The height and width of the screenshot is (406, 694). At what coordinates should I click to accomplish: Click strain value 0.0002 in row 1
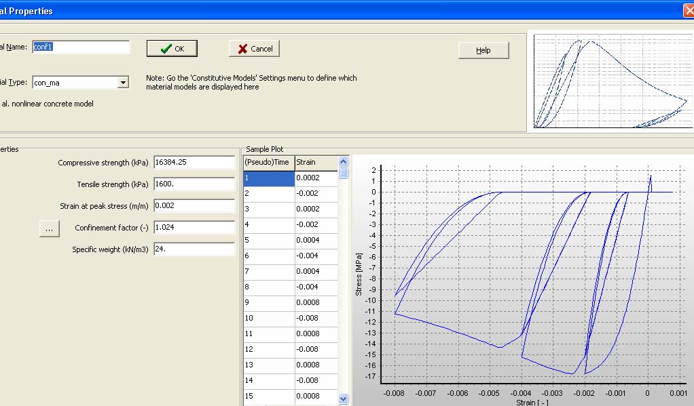[x=316, y=178]
